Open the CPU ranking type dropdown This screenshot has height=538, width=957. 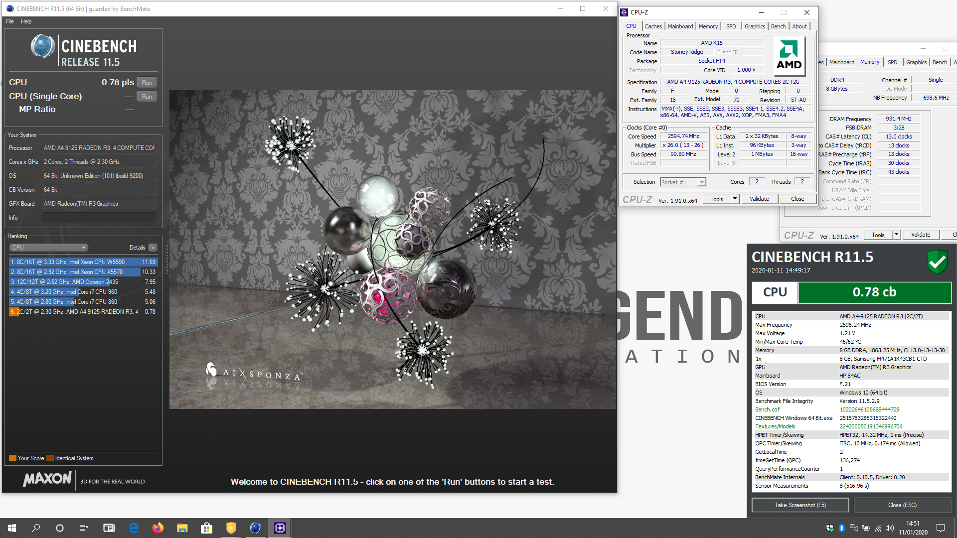48,248
